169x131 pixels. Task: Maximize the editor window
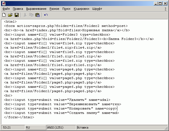(160, 4)
